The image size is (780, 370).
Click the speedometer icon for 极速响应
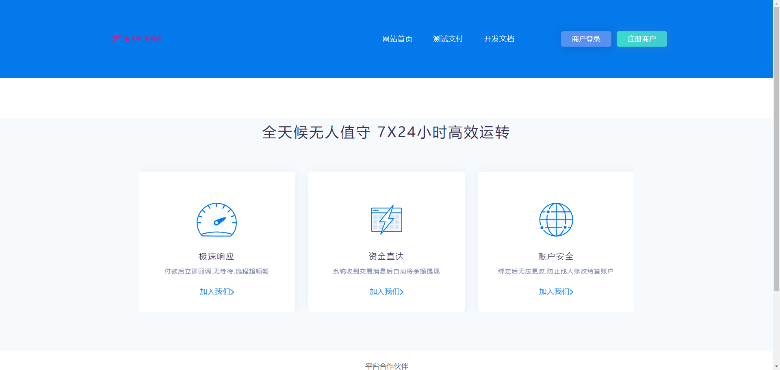coord(217,220)
